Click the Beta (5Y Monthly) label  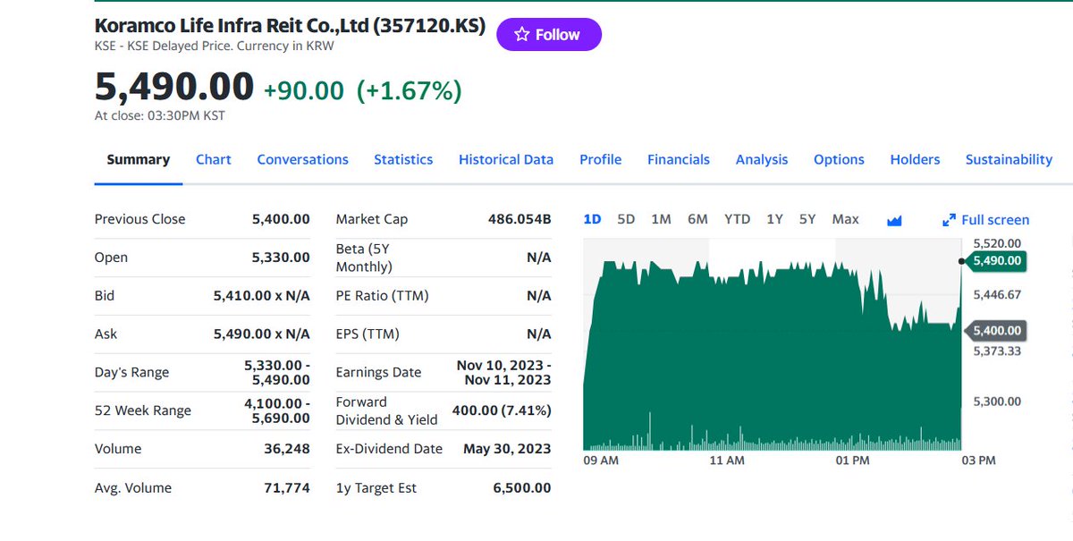pos(364,258)
